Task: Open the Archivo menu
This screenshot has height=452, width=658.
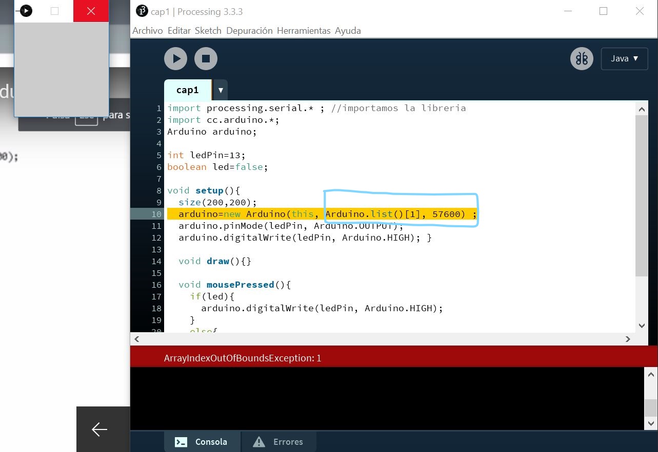Action: coord(148,31)
